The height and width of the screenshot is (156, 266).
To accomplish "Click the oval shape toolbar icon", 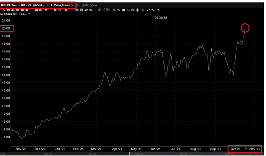I will tap(22, 10).
